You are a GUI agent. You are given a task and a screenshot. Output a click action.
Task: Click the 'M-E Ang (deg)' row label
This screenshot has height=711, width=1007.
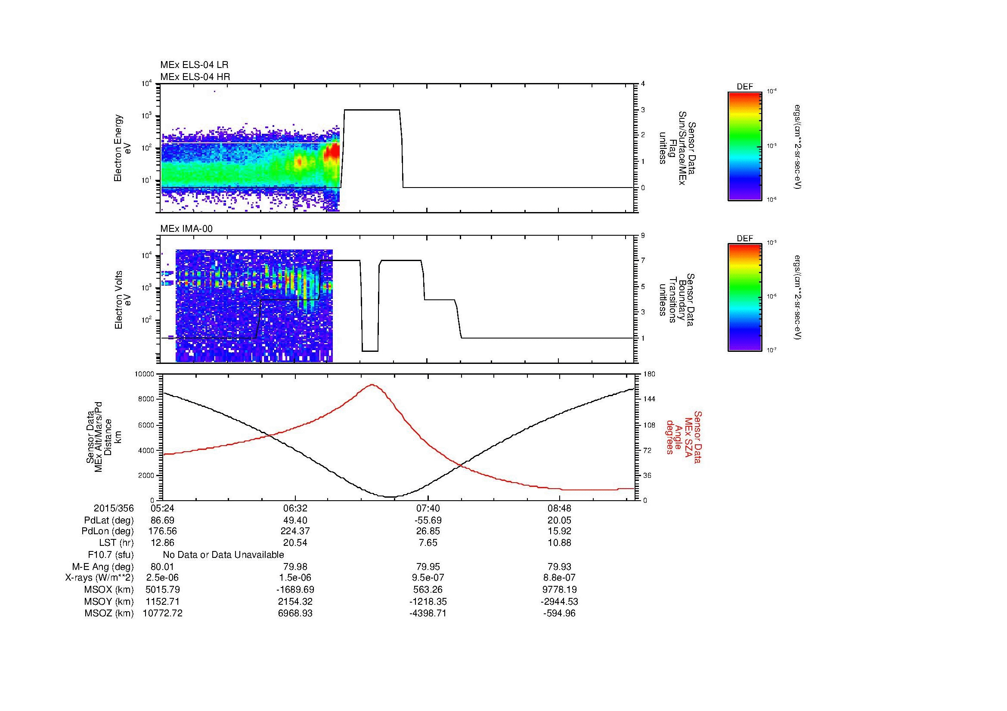103,567
